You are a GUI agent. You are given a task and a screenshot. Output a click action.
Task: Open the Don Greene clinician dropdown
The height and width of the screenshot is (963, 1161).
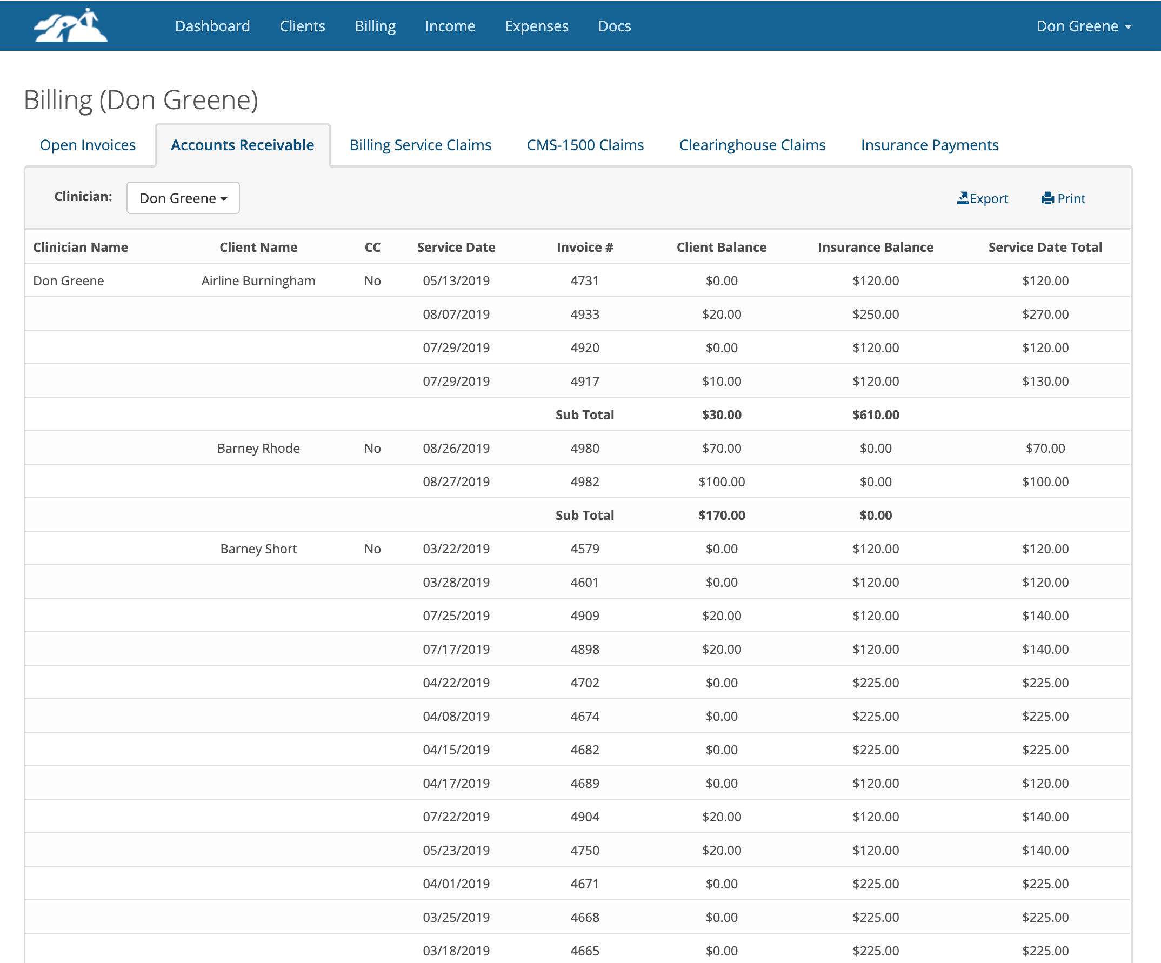(x=183, y=198)
